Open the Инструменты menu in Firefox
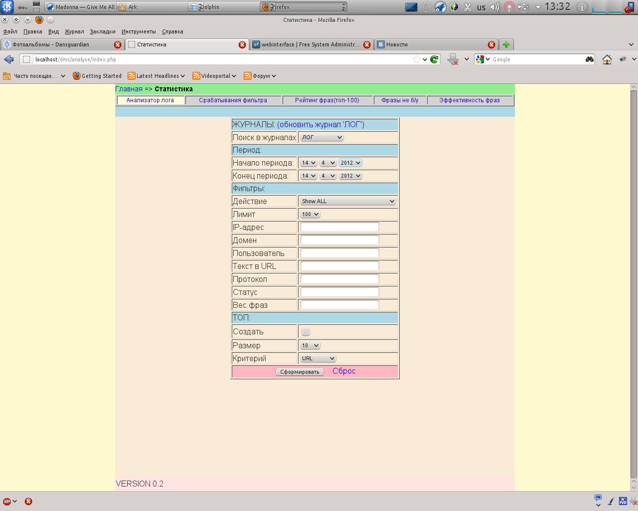 [138, 31]
